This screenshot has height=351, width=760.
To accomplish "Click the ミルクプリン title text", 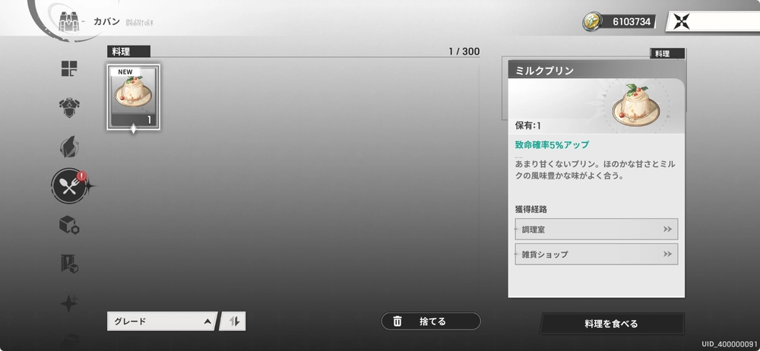I will coord(544,71).
